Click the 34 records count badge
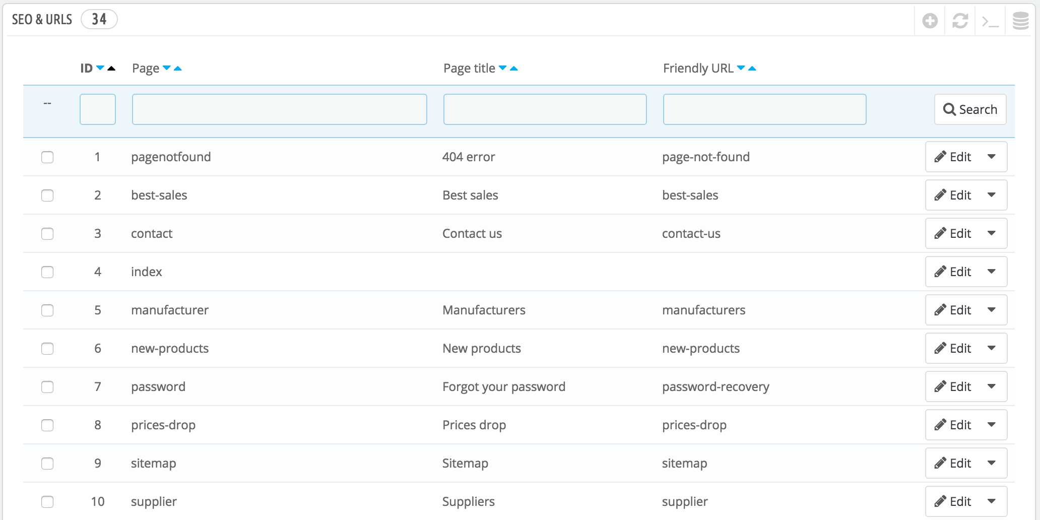 pos(99,20)
